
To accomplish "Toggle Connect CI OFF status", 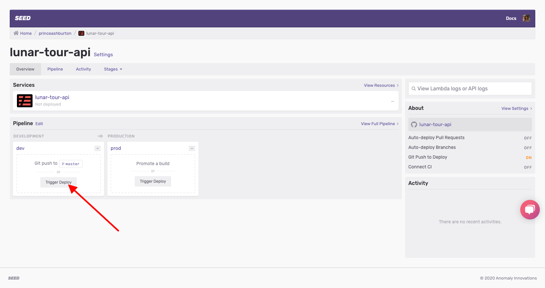I will tap(528, 167).
